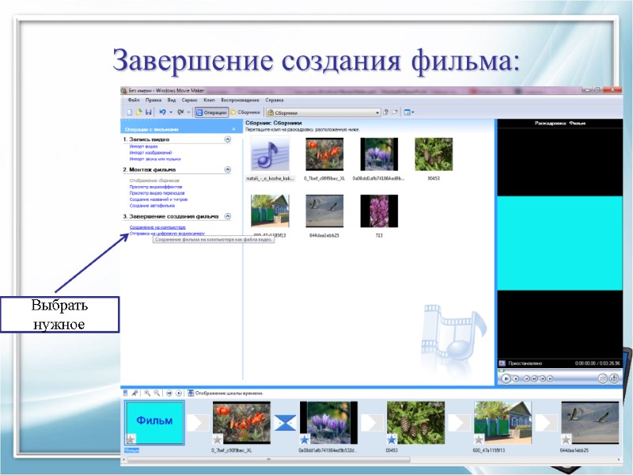This screenshot has width=633, height=475.
Task: Click the effect star on the 0_7bef_c90f9bec_XL storyboard clip
Action: pyautogui.click(x=218, y=439)
